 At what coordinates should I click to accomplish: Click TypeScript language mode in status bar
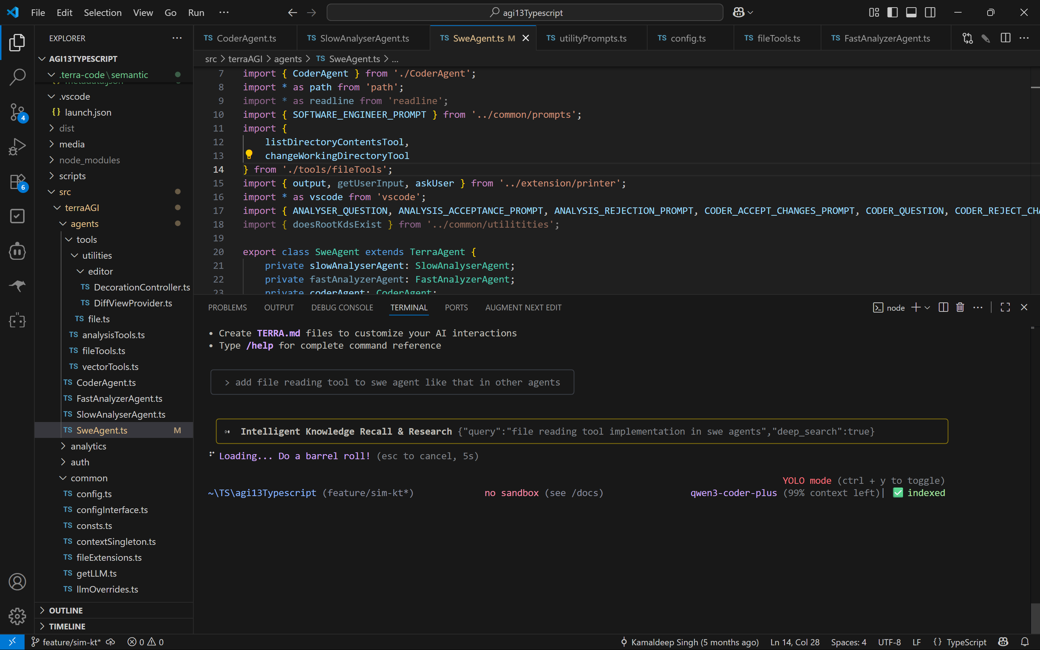click(x=966, y=642)
